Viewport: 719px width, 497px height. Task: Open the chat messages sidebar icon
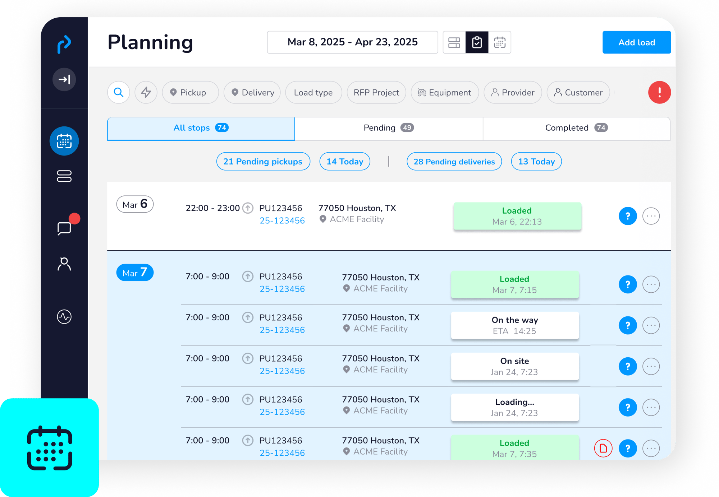(x=64, y=228)
